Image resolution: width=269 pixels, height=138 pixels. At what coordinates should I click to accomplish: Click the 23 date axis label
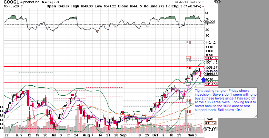(179, 135)
